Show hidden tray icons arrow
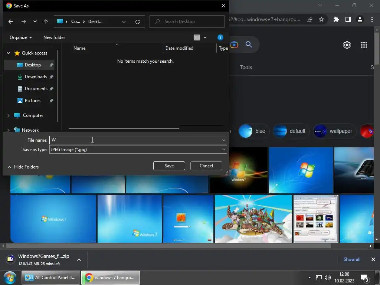The height and width of the screenshot is (285, 380). (x=309, y=278)
